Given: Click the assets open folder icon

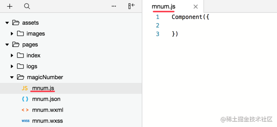Looking at the screenshot, I should 16,22.
